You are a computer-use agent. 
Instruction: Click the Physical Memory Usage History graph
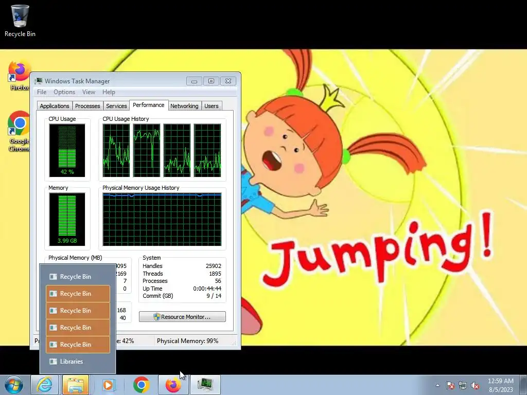[162, 219]
